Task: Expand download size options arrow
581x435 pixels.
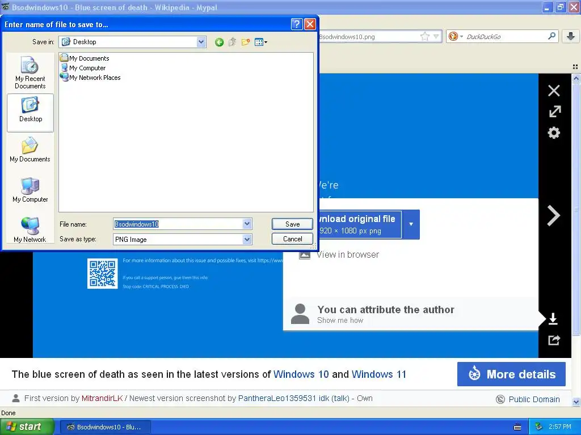Action: pos(411,224)
